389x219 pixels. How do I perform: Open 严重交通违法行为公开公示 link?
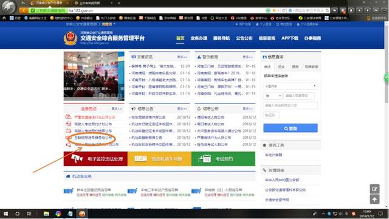pyautogui.click(x=95, y=117)
